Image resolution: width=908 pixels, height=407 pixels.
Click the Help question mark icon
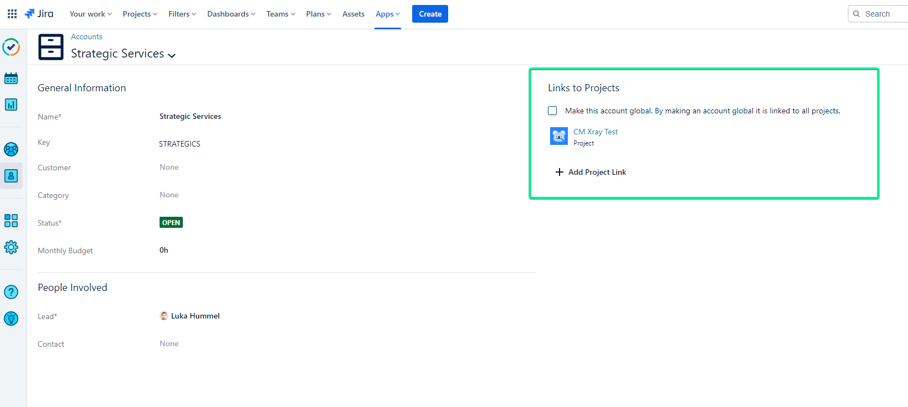point(11,292)
